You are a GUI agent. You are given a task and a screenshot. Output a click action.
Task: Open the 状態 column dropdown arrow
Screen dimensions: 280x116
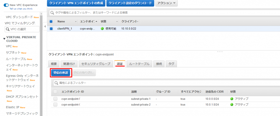pyautogui.click(x=117, y=22)
